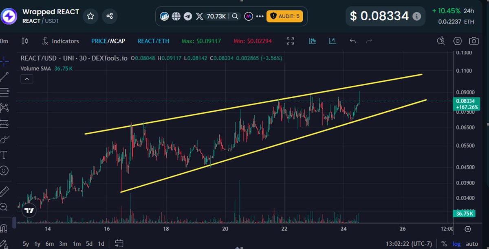Toggle the second blue bars overlay icon

[333, 41]
